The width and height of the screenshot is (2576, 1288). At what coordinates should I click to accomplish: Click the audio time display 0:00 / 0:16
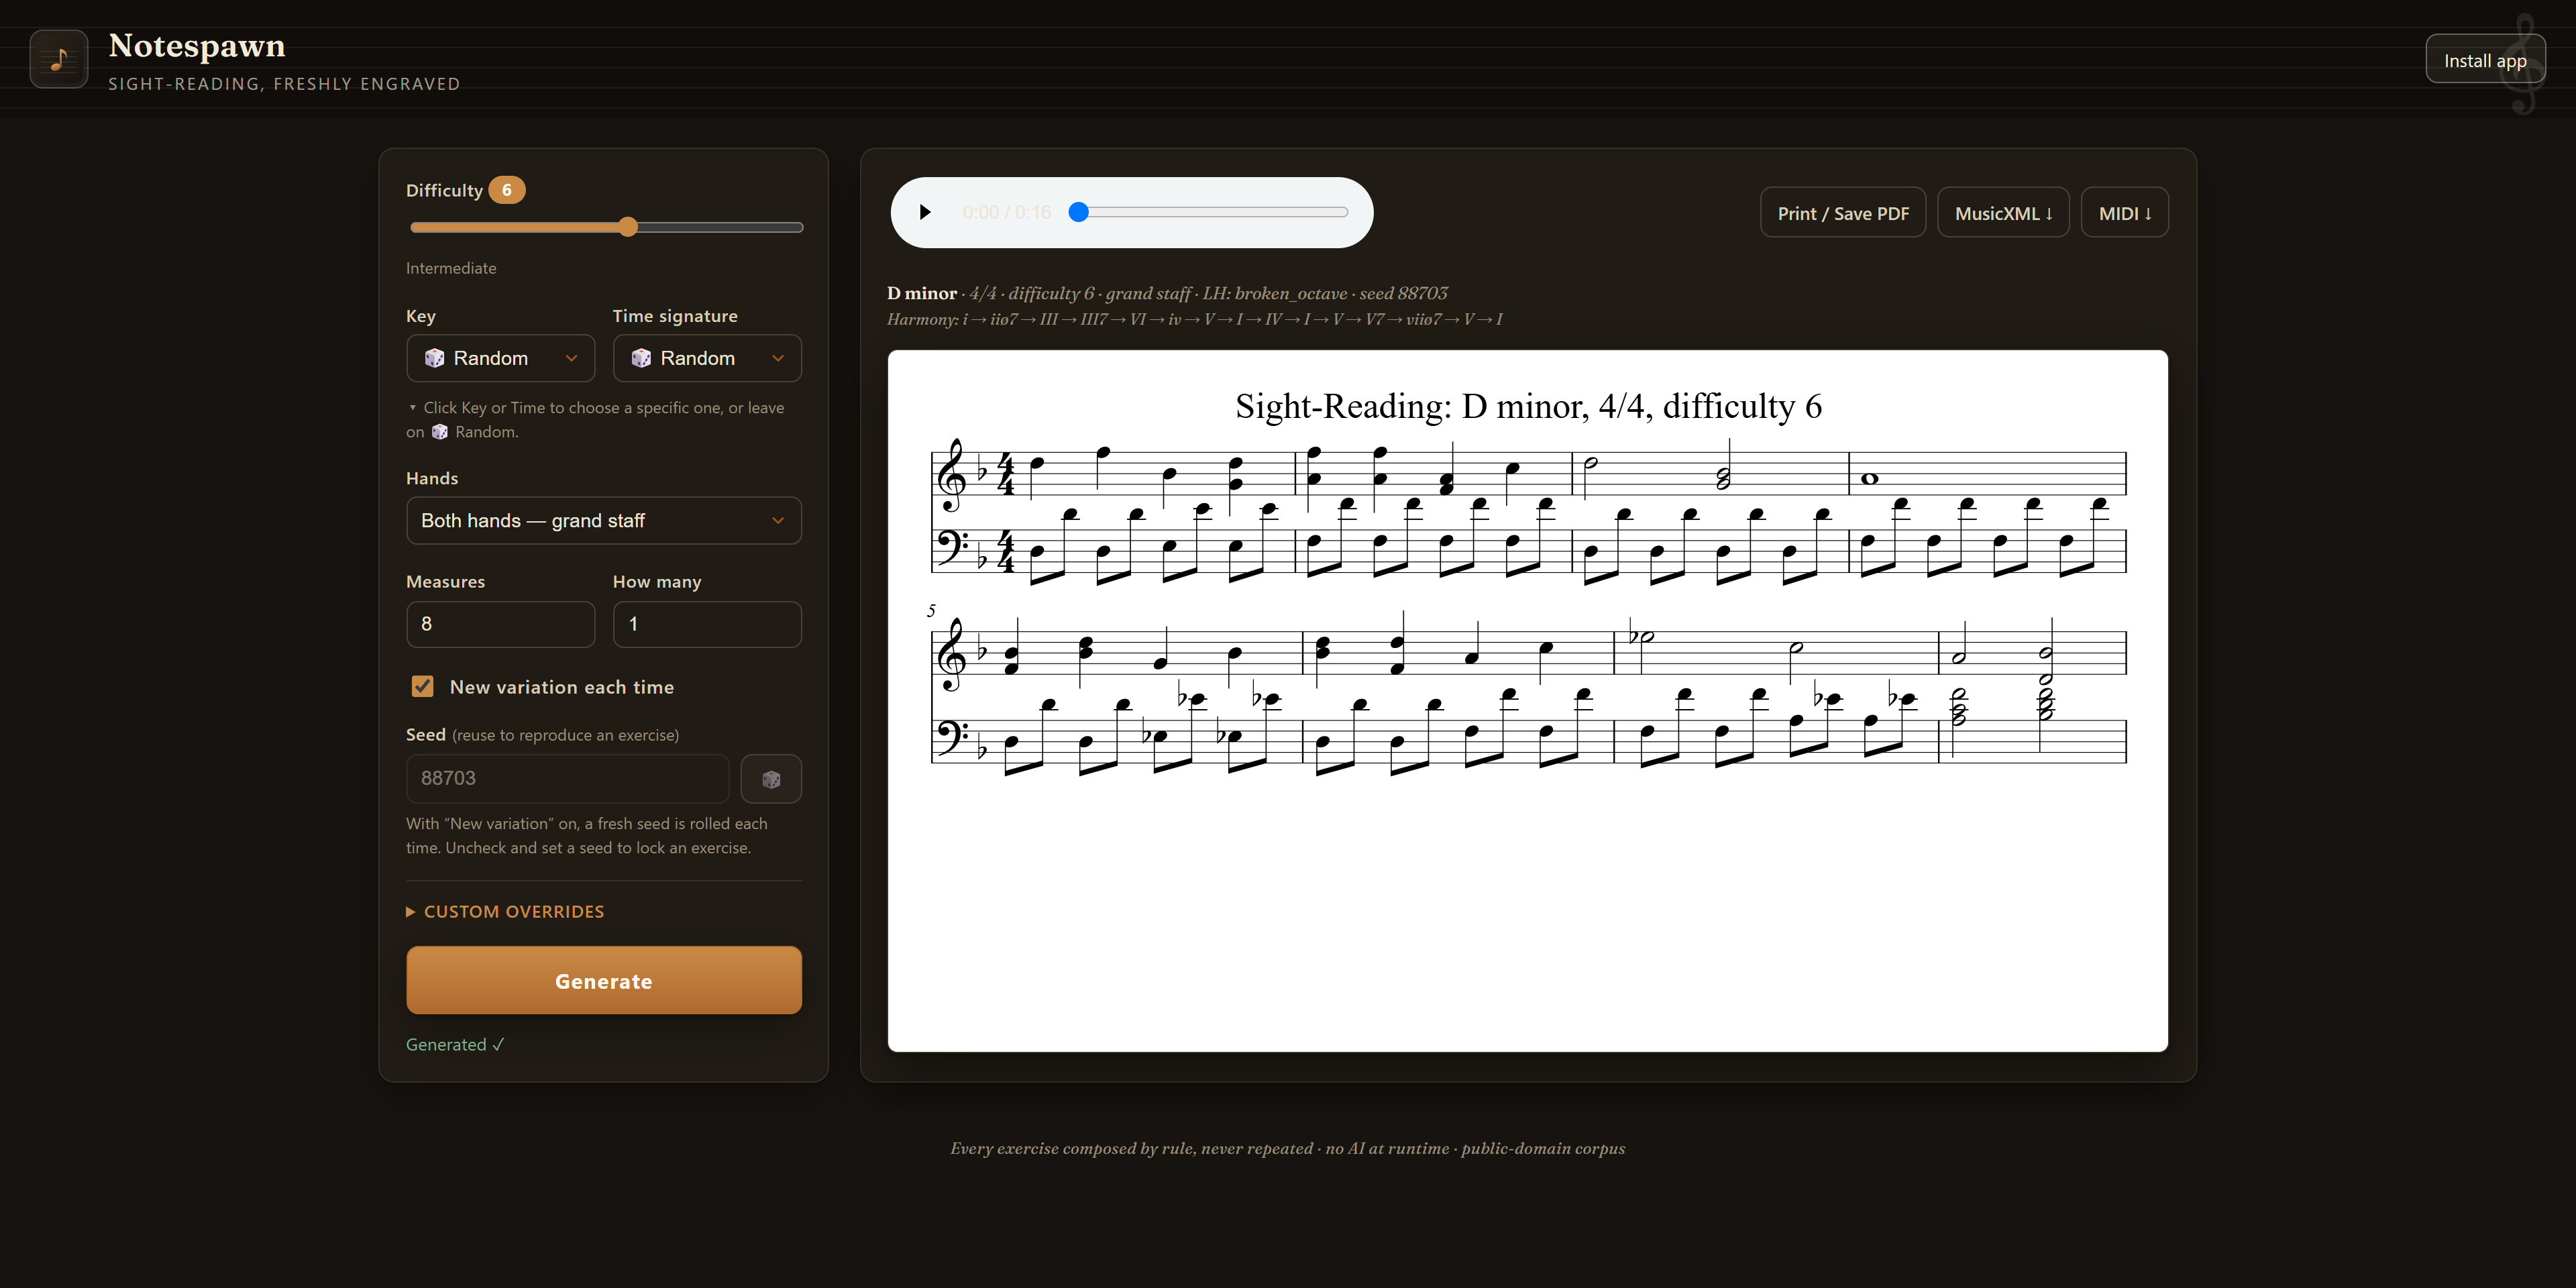1007,212
